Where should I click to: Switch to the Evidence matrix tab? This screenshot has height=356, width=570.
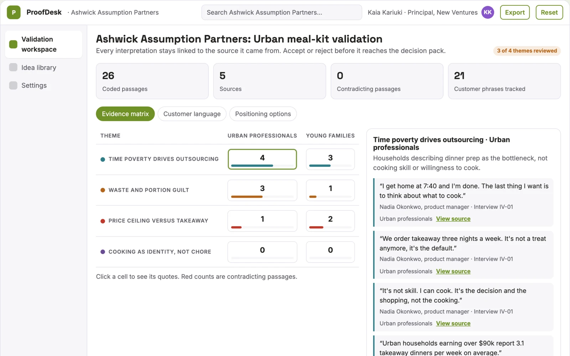tap(125, 114)
